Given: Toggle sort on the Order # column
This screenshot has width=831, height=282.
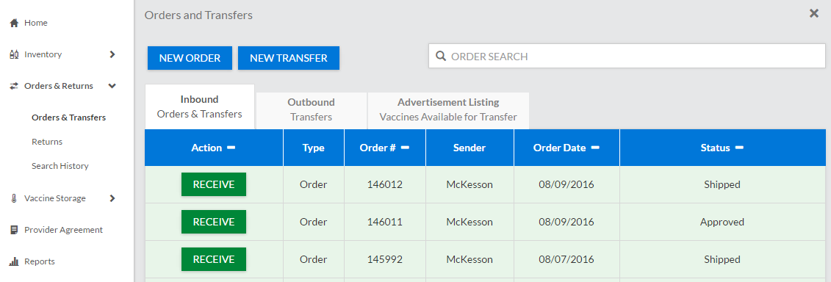Looking at the screenshot, I should 405,148.
